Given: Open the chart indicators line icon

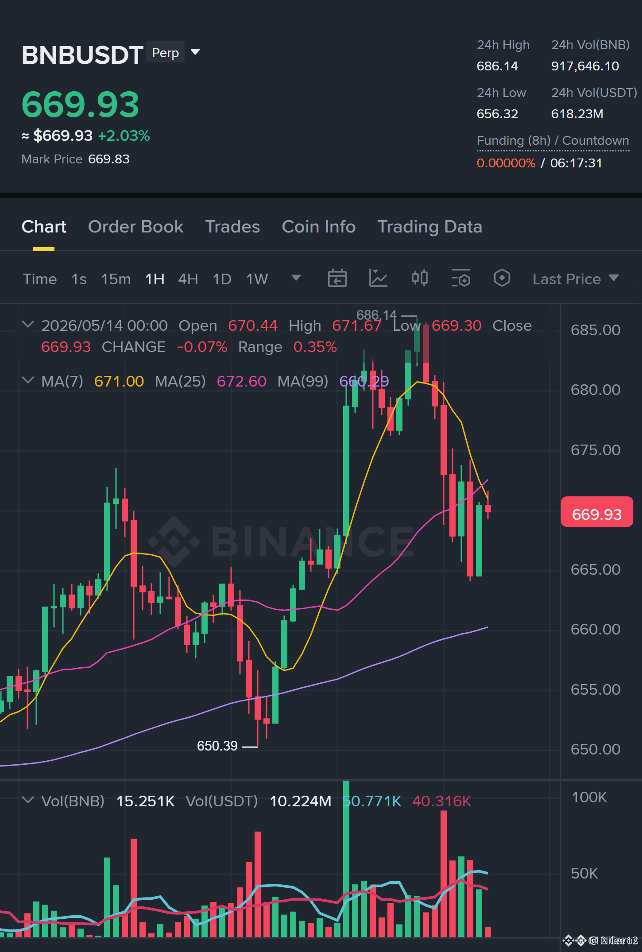Looking at the screenshot, I should click(x=378, y=279).
